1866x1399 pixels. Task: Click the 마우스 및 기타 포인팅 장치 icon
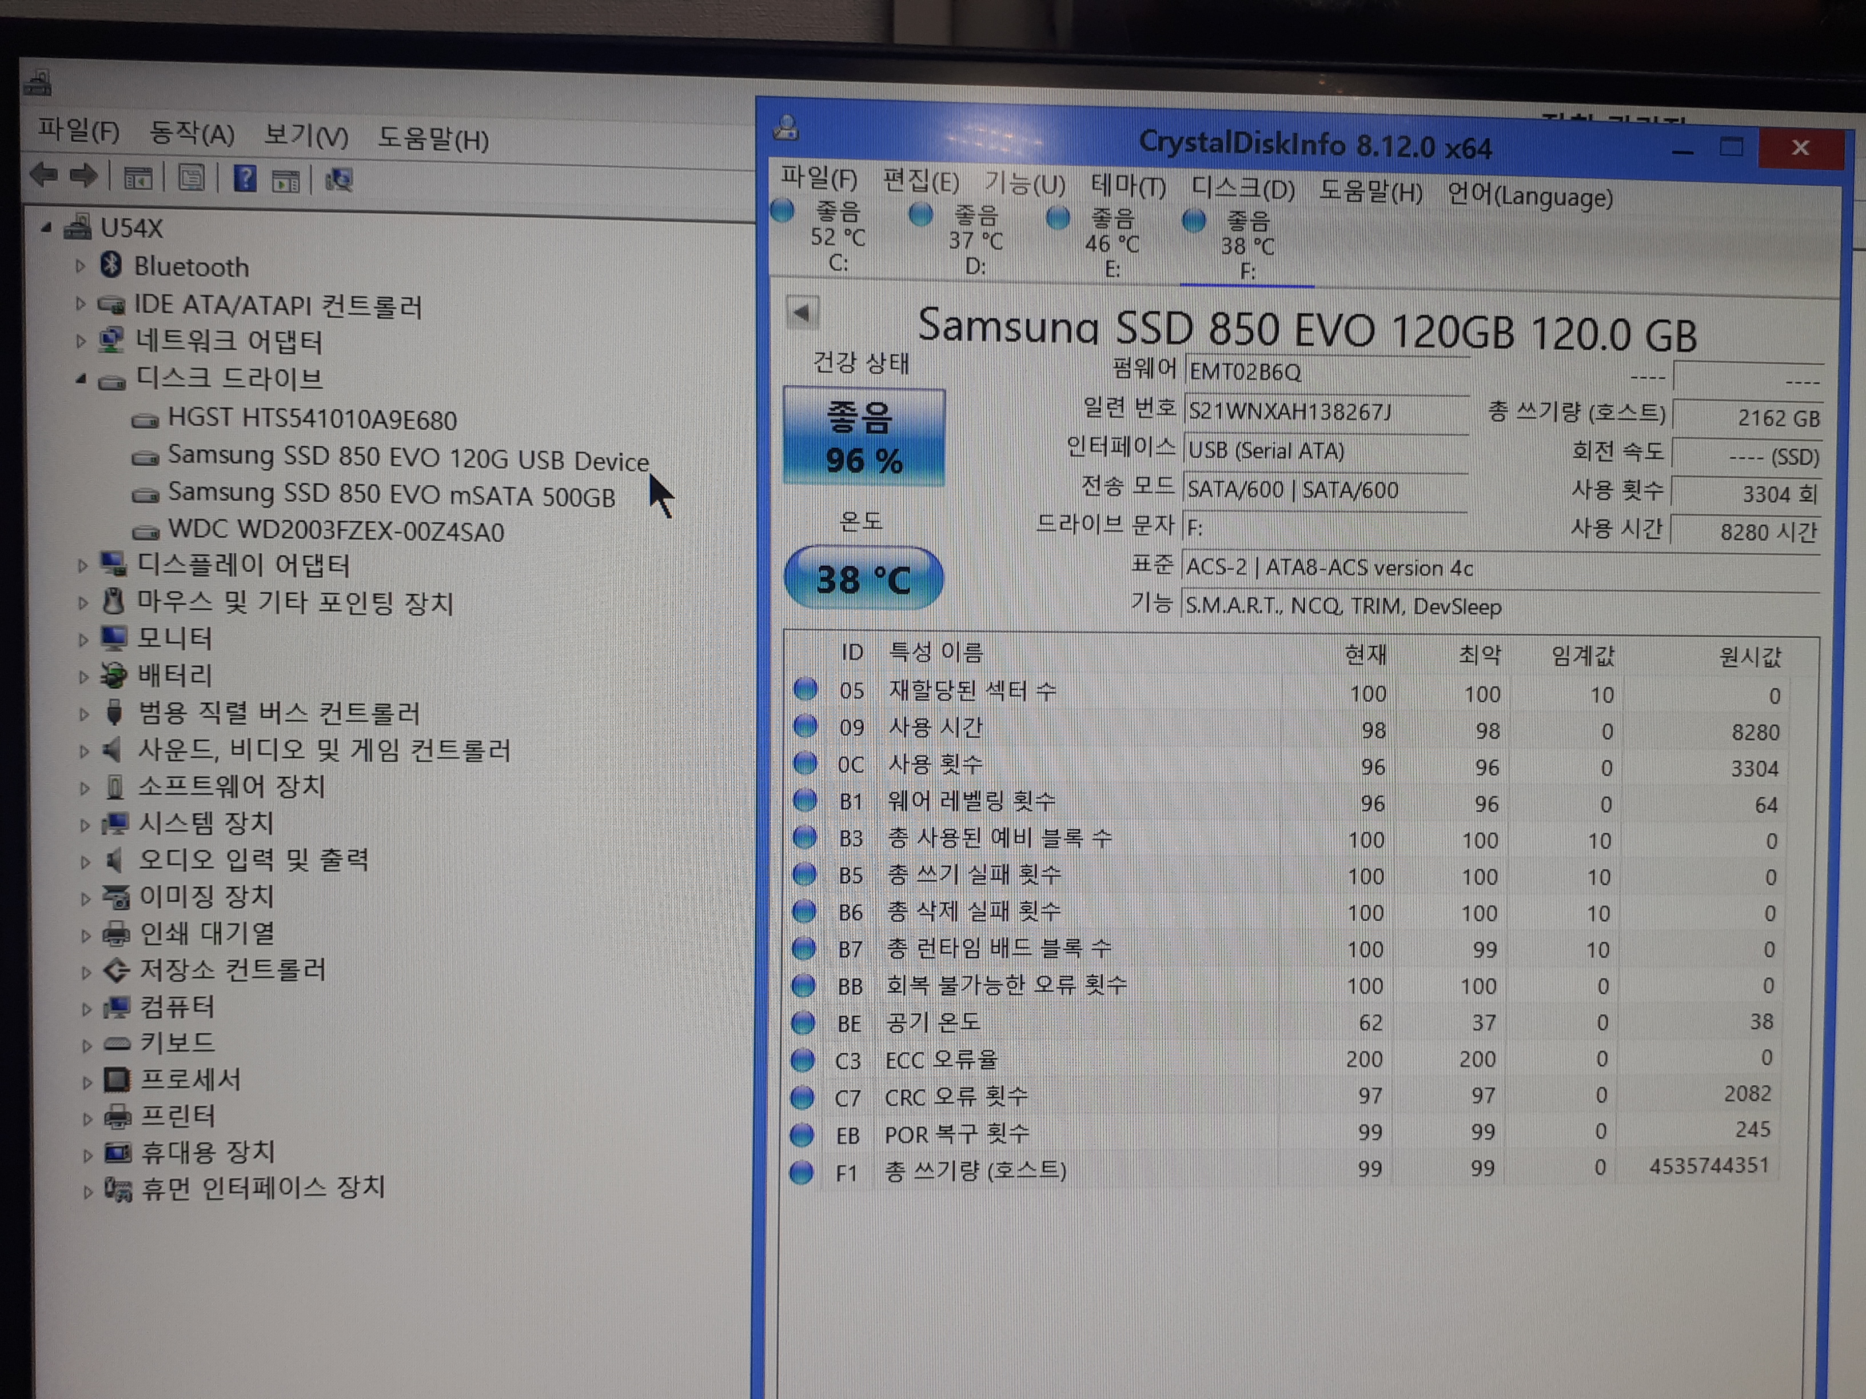pos(113,601)
